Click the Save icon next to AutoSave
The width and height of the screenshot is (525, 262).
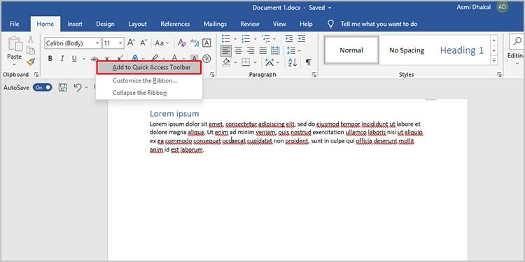point(63,87)
